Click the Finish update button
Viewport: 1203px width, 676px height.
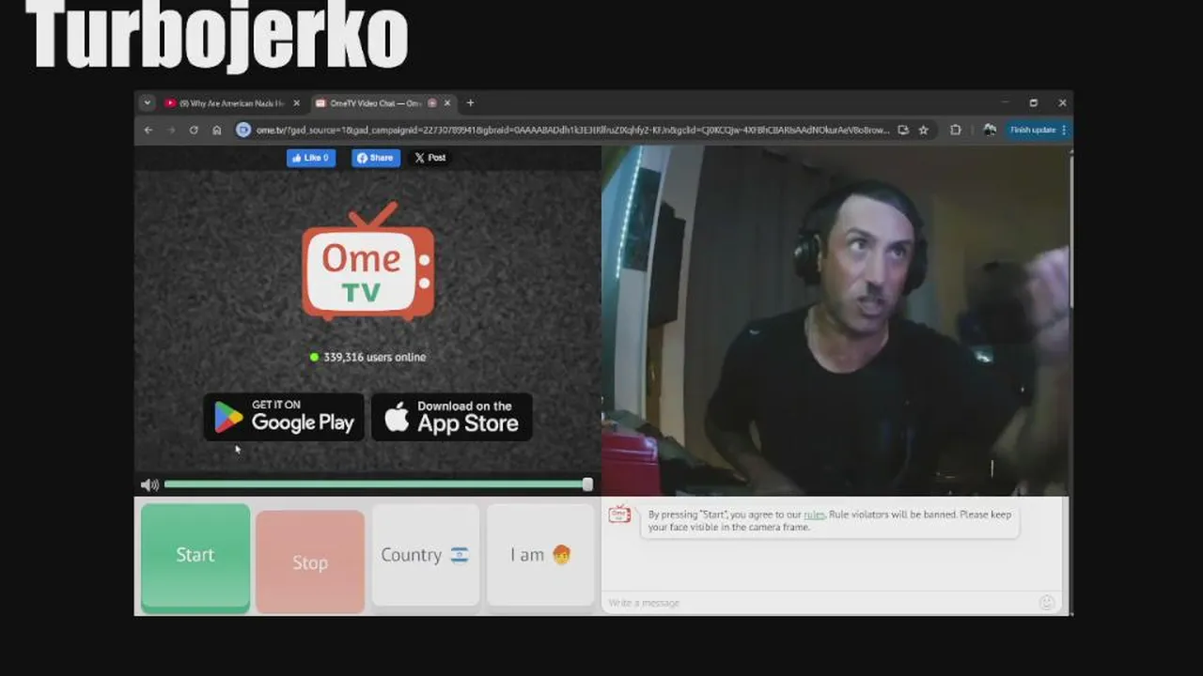coord(1032,131)
